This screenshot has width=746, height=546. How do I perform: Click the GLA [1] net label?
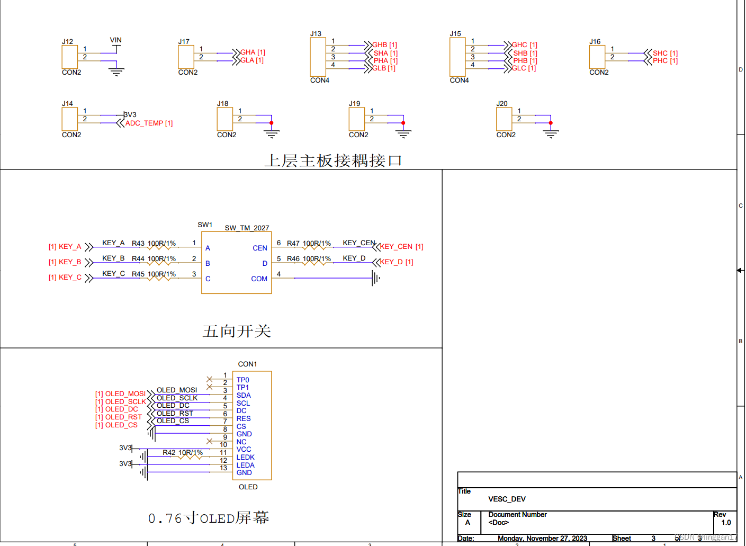252,60
